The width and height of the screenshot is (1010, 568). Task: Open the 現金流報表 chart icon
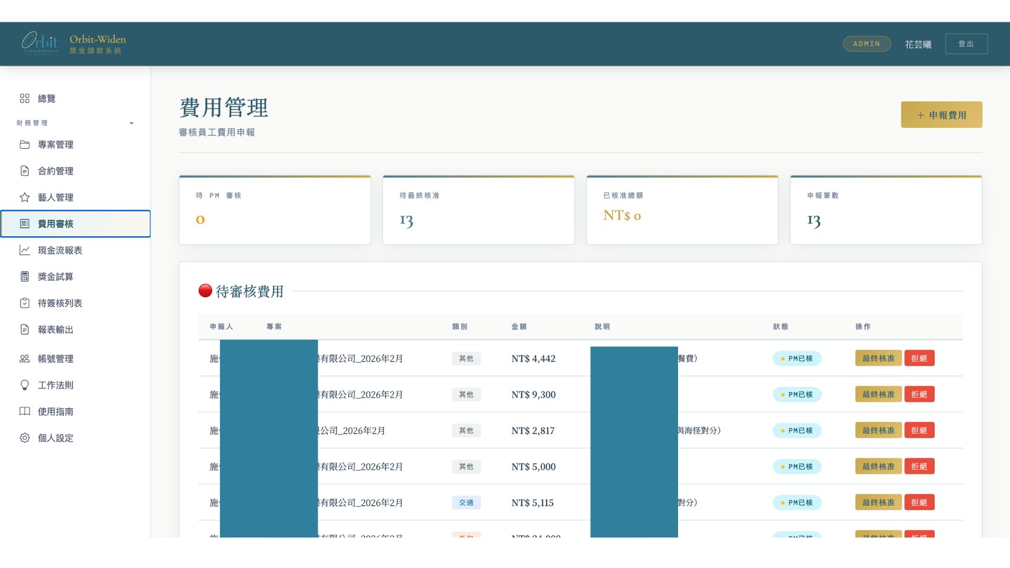pos(25,251)
